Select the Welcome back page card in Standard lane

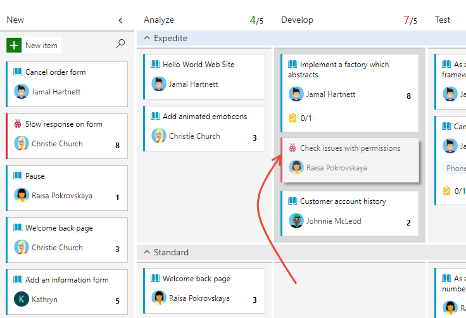tap(204, 291)
